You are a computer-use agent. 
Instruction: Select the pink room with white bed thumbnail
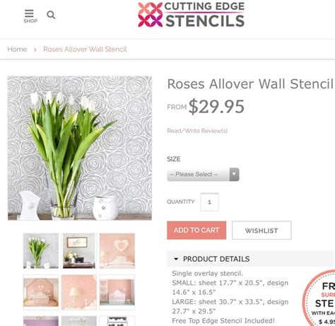[117, 292]
